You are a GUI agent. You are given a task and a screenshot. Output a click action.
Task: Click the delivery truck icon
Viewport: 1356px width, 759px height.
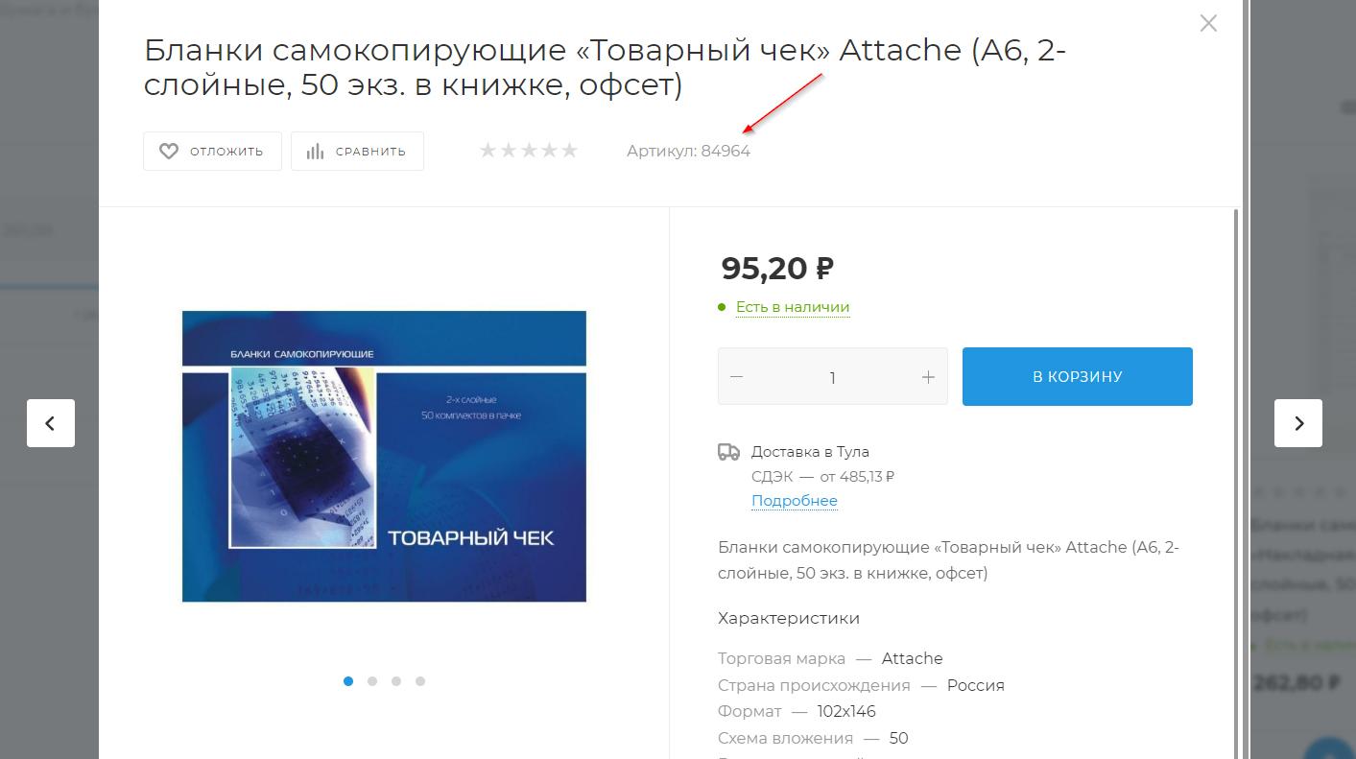coord(729,452)
